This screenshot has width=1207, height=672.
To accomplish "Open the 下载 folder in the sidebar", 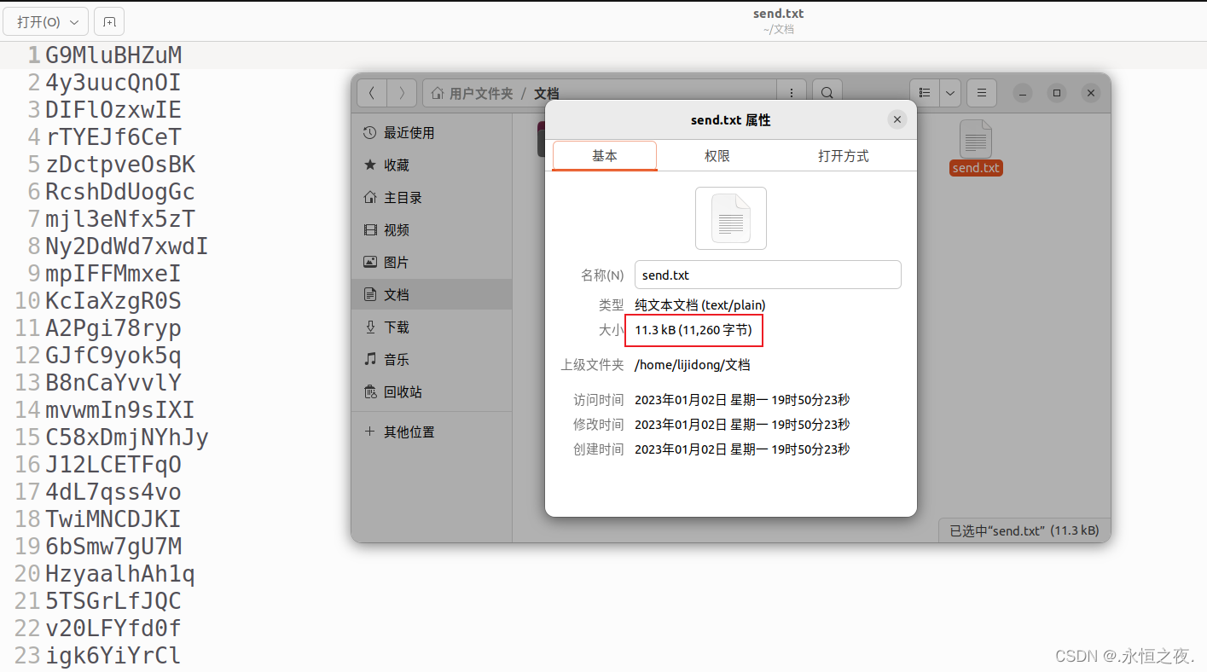I will click(432, 327).
